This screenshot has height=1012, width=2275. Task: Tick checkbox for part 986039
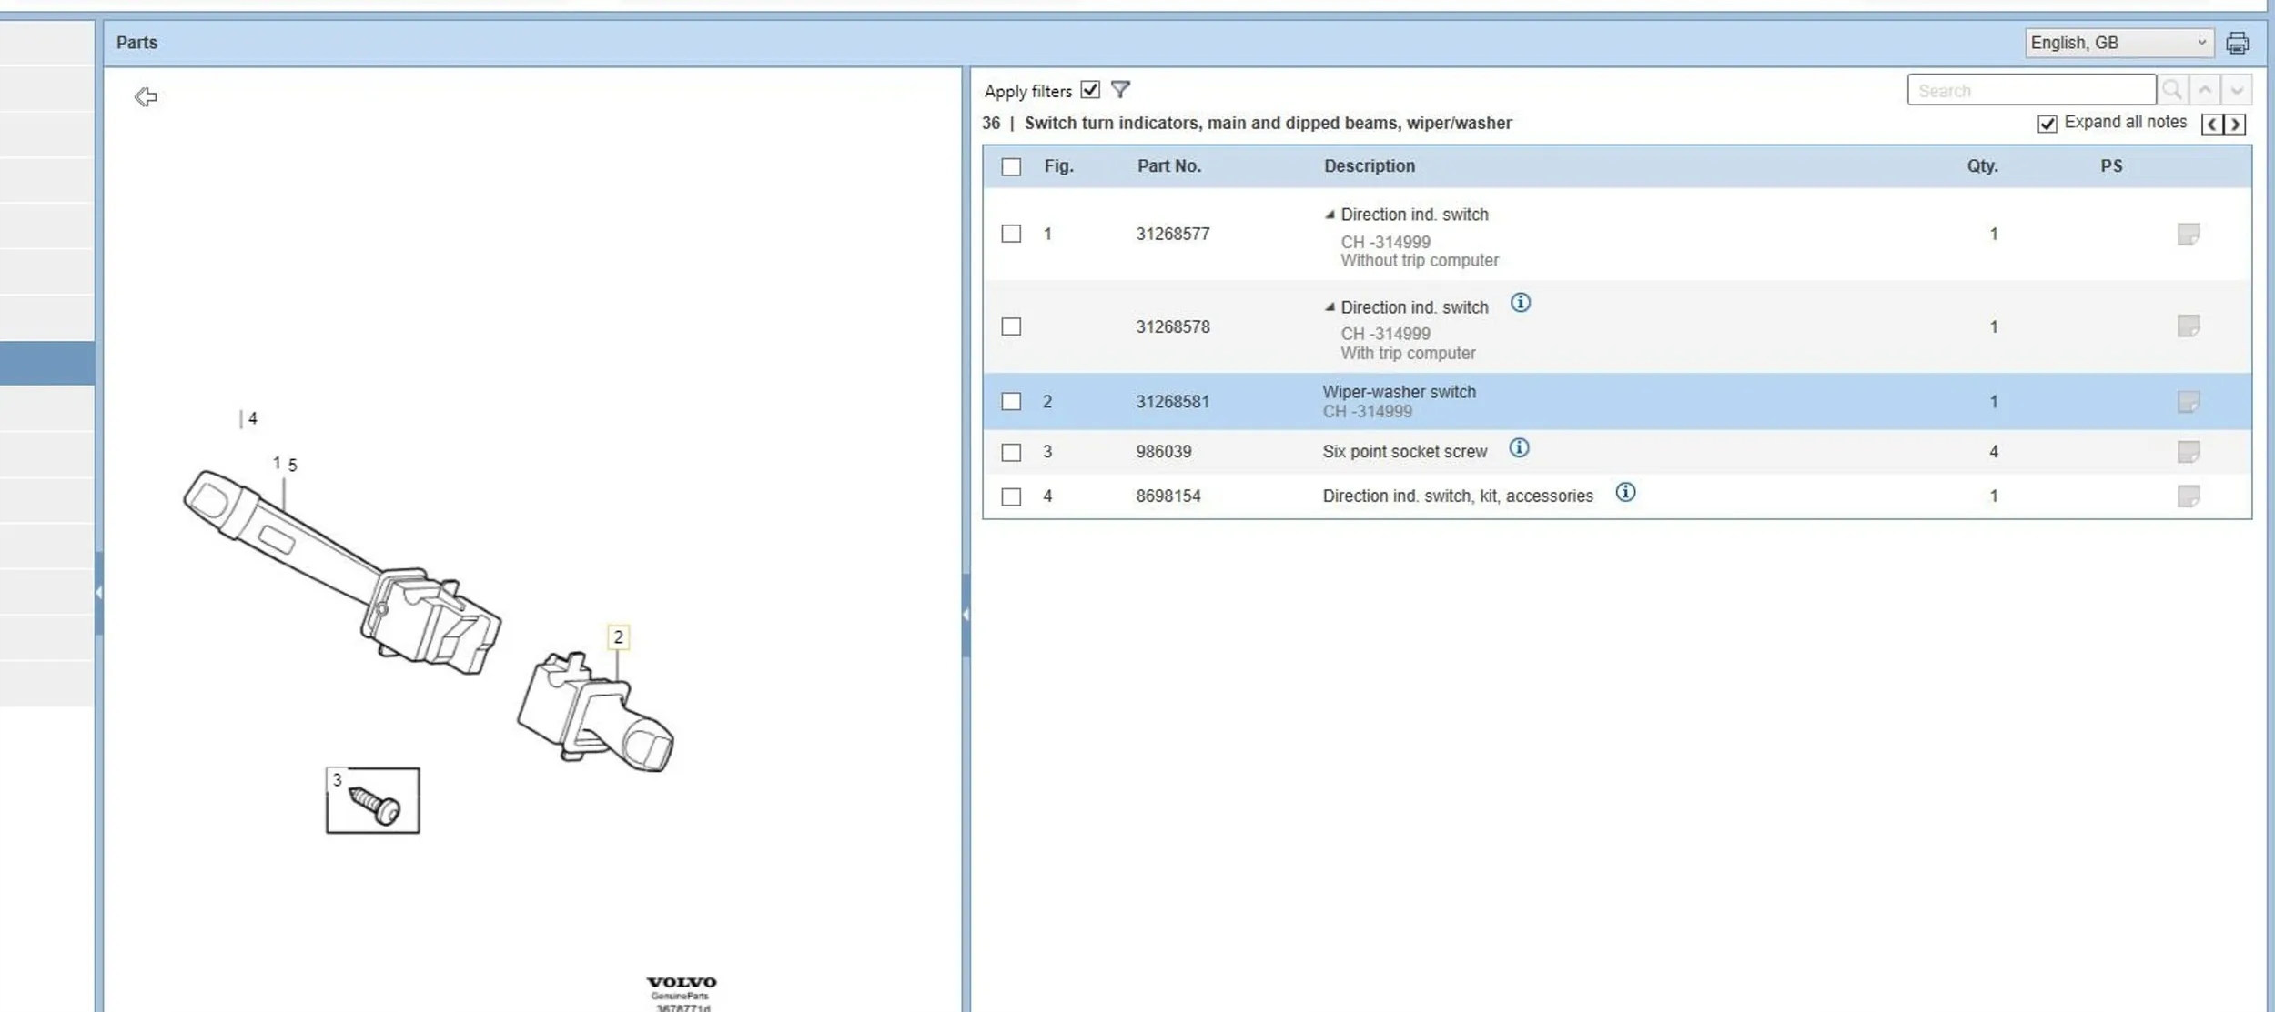pos(1011,452)
